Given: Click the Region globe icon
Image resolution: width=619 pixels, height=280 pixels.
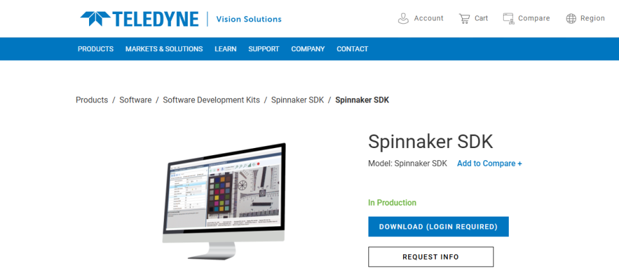Looking at the screenshot, I should 571,19.
